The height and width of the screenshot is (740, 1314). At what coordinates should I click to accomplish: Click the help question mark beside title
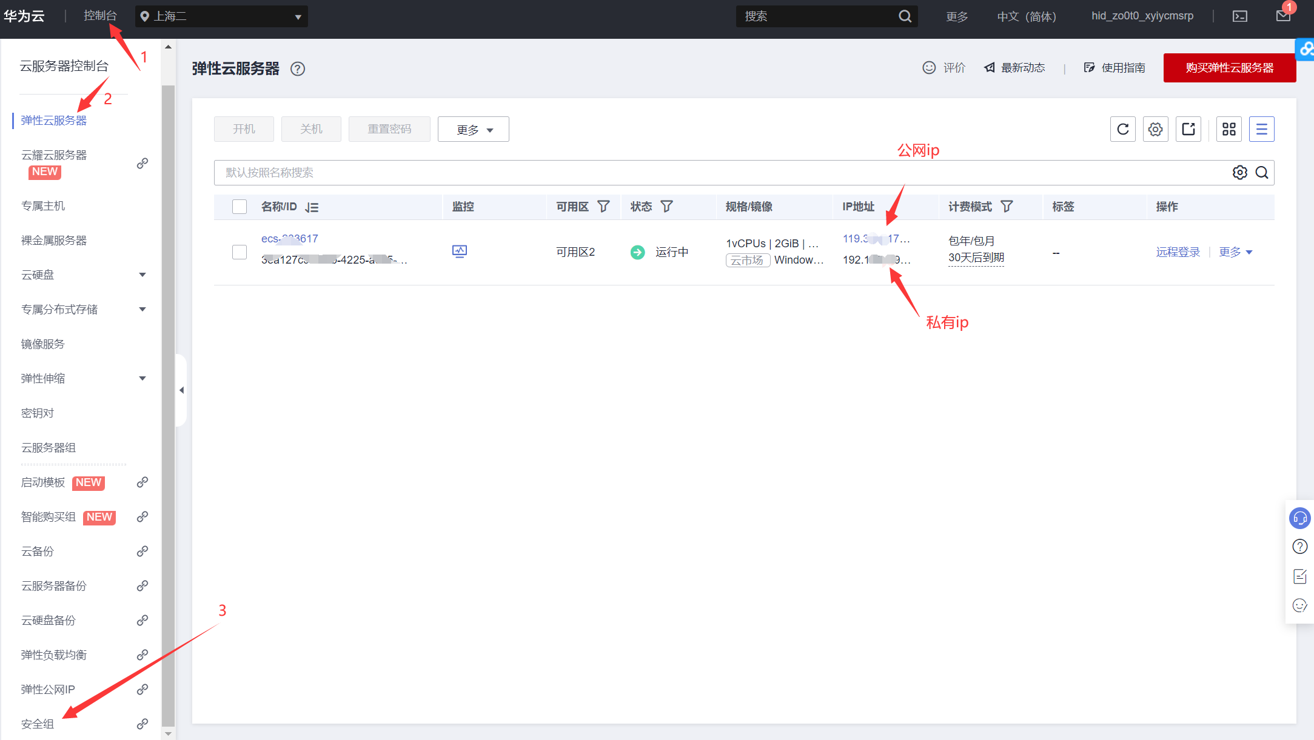[x=297, y=69]
